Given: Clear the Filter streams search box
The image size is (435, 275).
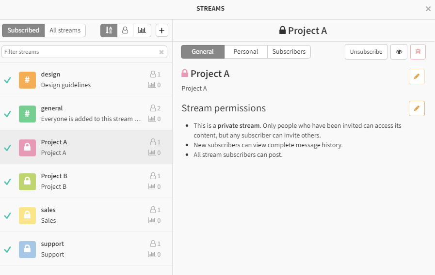Looking at the screenshot, I should [x=161, y=52].
